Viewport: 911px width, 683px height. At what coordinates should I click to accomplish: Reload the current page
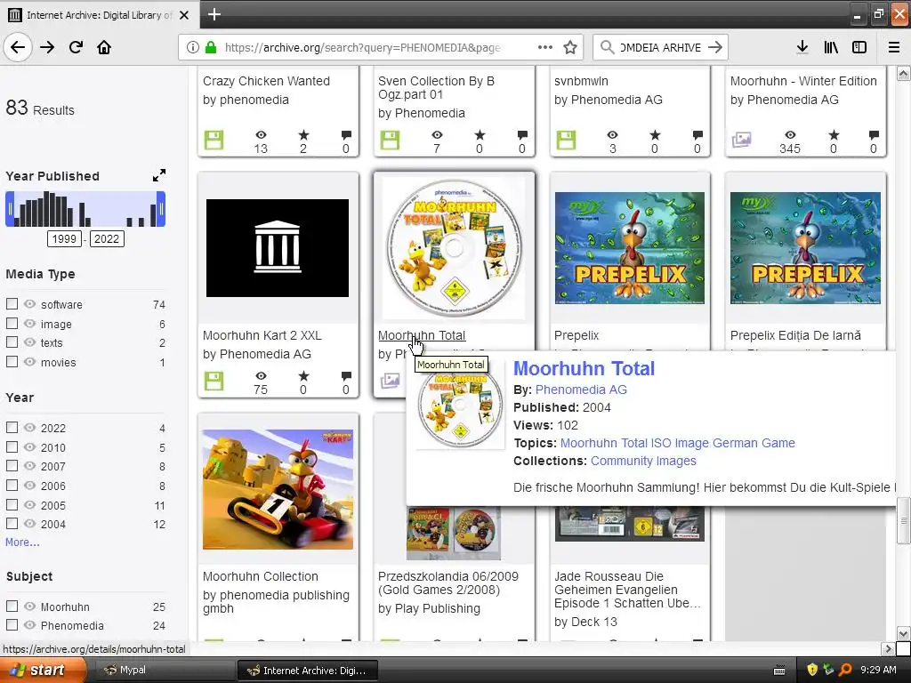pos(76,47)
